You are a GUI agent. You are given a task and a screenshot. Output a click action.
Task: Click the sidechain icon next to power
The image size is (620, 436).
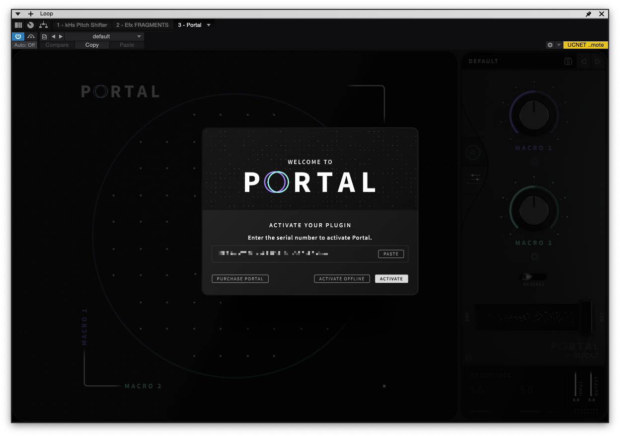point(31,36)
